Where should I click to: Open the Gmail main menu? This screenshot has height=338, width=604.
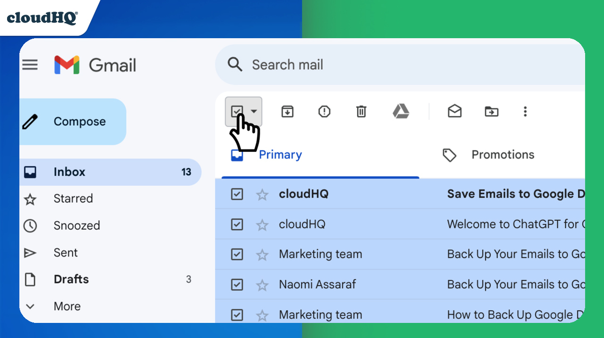click(30, 64)
